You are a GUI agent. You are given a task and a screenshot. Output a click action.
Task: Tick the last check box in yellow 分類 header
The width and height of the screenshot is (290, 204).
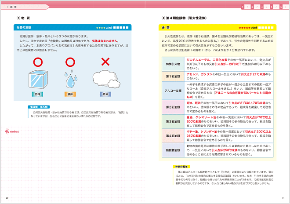pyautogui.click(x=272, y=28)
